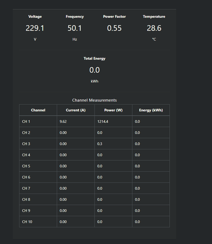Click the Frequency value 50.1
212x244 pixels.
point(75,28)
